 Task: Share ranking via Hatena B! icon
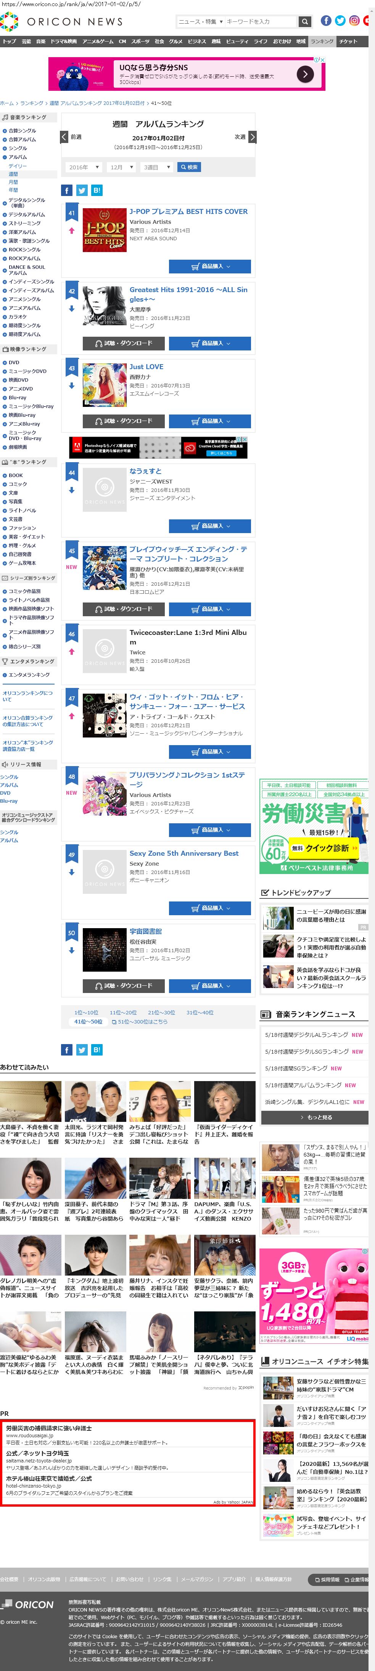coord(97,190)
